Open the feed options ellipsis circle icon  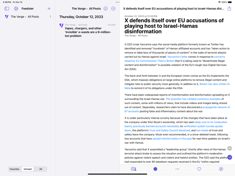click(113, 8)
